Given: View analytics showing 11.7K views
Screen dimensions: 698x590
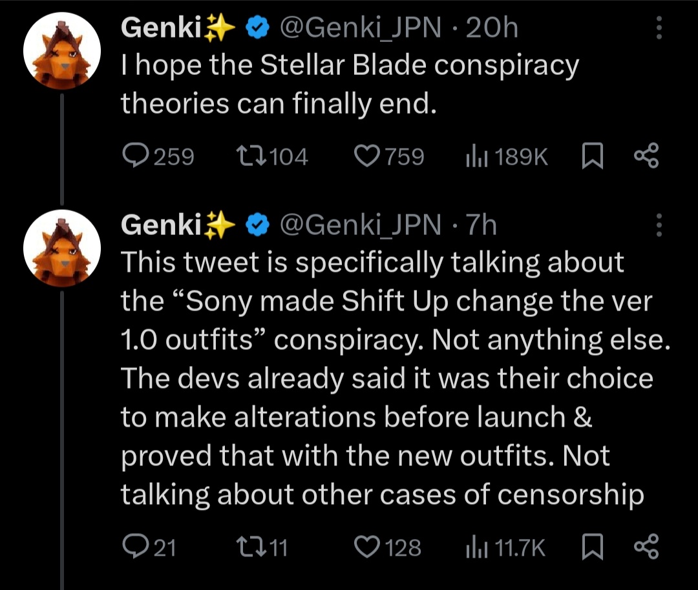Looking at the screenshot, I should coord(505,547).
